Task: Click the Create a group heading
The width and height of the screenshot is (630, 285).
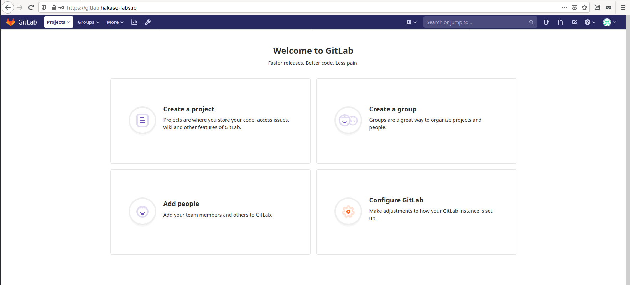Action: click(x=393, y=109)
